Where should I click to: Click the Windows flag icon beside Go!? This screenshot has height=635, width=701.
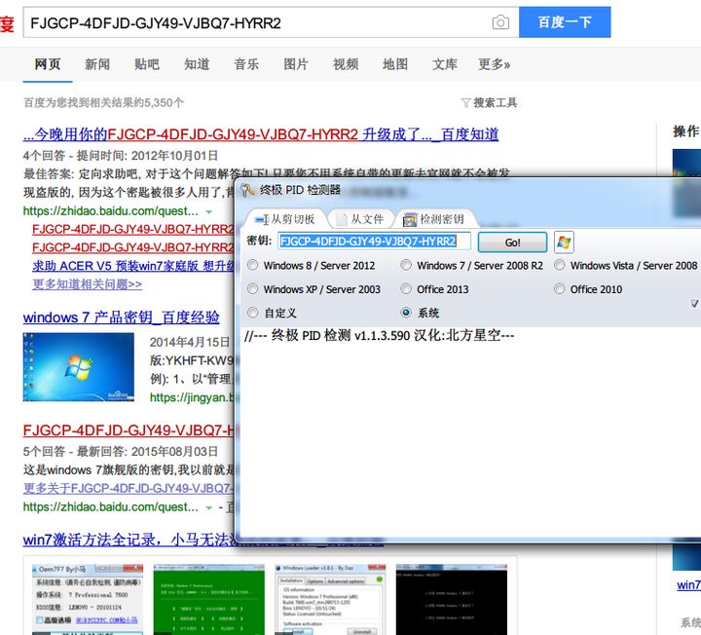click(564, 242)
